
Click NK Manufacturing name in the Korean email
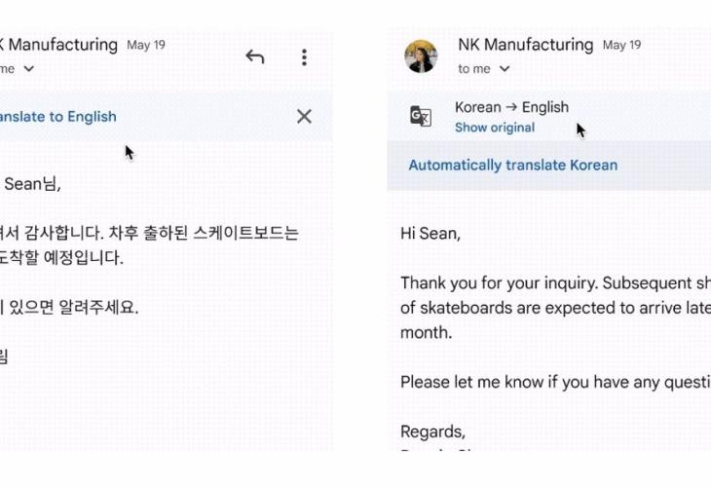tap(58, 45)
